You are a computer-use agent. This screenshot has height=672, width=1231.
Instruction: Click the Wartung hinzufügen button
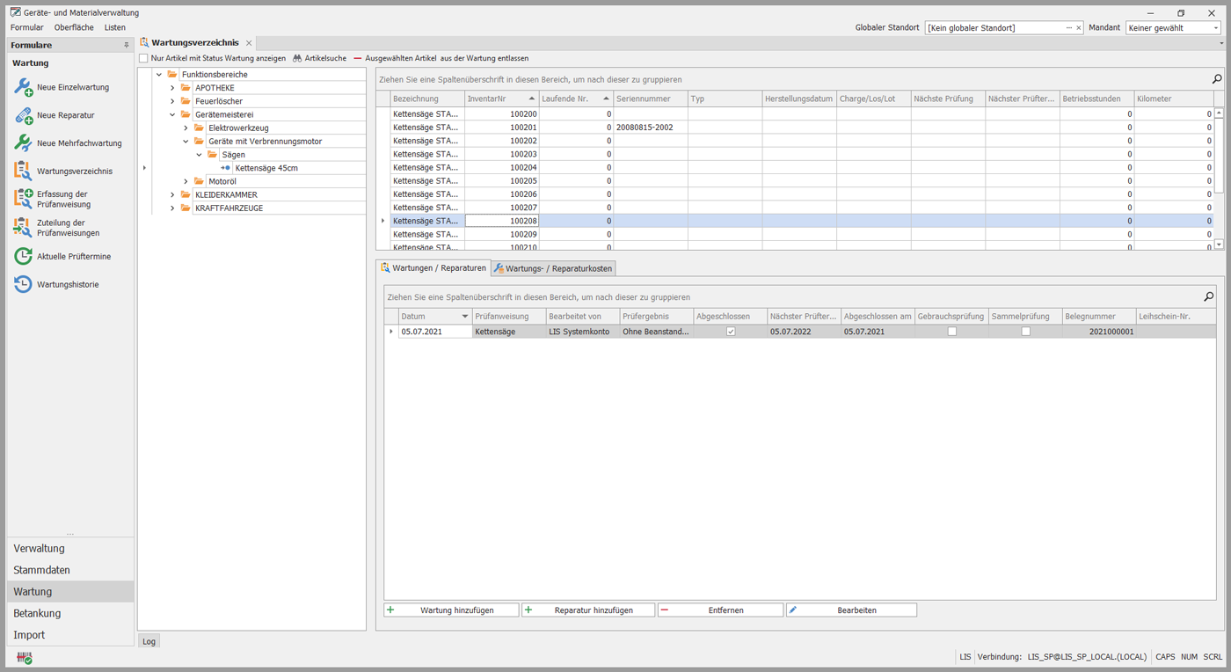point(451,610)
